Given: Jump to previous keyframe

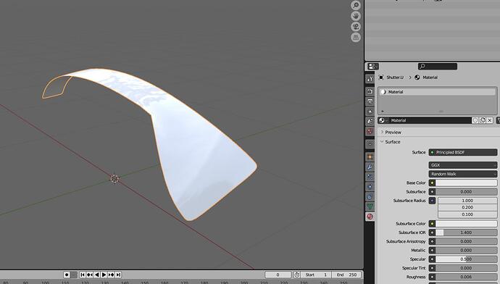Looking at the screenshot, I should tap(90, 275).
